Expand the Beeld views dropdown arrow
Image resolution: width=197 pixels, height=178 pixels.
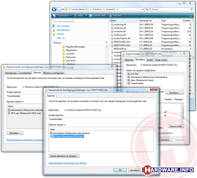coord(86,15)
